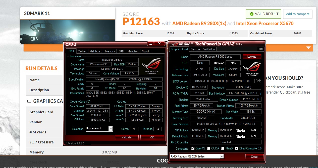Switch to the Mainboard tab in CPU-Z
Viewport: 318px width, 168px height.
[96, 51]
